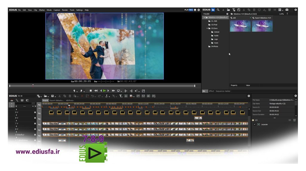Click the Open Project folder icon in timeline toolbar
The image size is (306, 171).
point(45,96)
